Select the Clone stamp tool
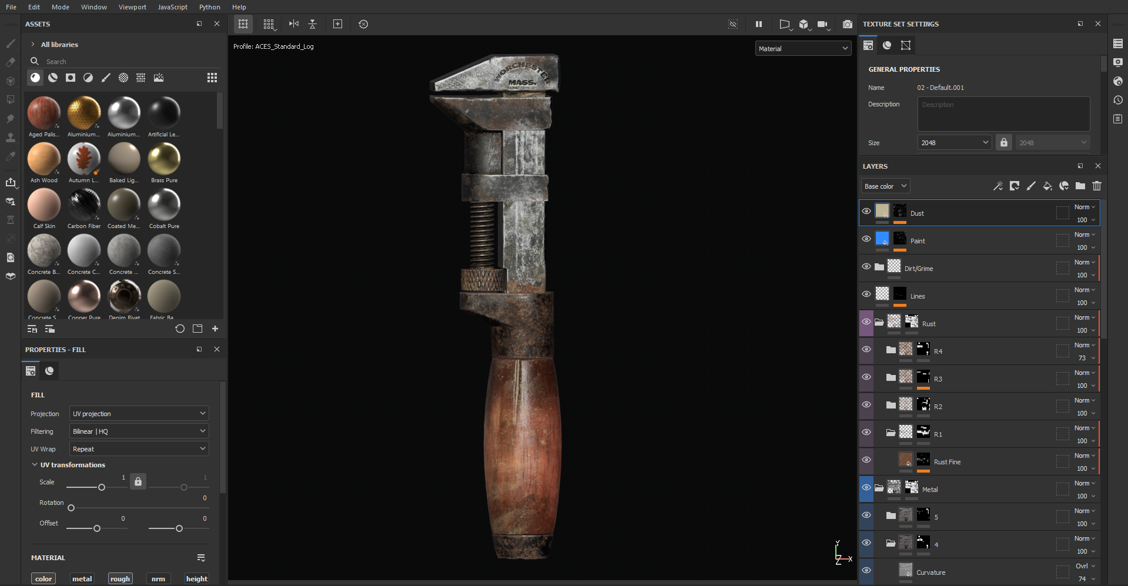The image size is (1128, 586). [x=11, y=138]
